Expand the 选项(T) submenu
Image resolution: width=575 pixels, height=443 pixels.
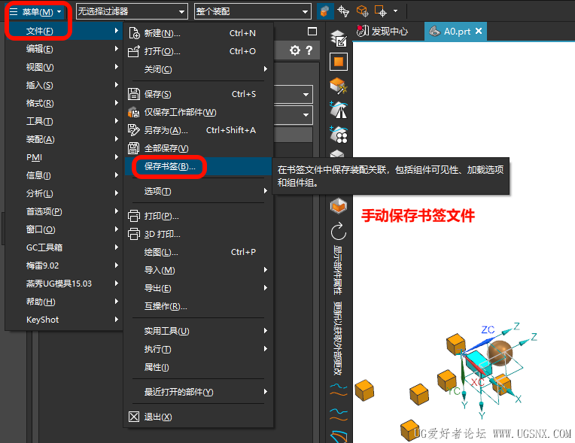pyautogui.click(x=198, y=191)
